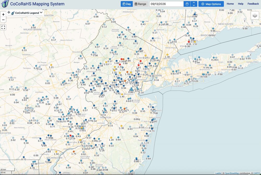The width and height of the screenshot is (261, 175).
Task: Enter fullscreen map view
Action: 3,27
